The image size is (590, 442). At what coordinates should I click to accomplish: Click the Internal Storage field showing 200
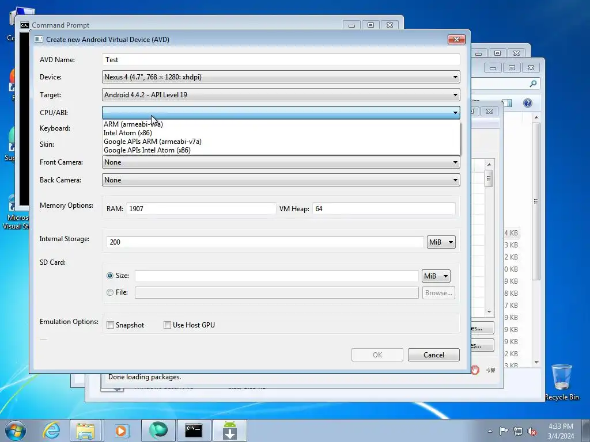[x=265, y=242]
